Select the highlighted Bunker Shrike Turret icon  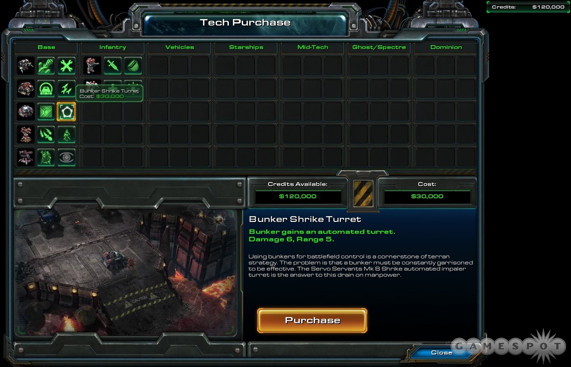[x=66, y=112]
